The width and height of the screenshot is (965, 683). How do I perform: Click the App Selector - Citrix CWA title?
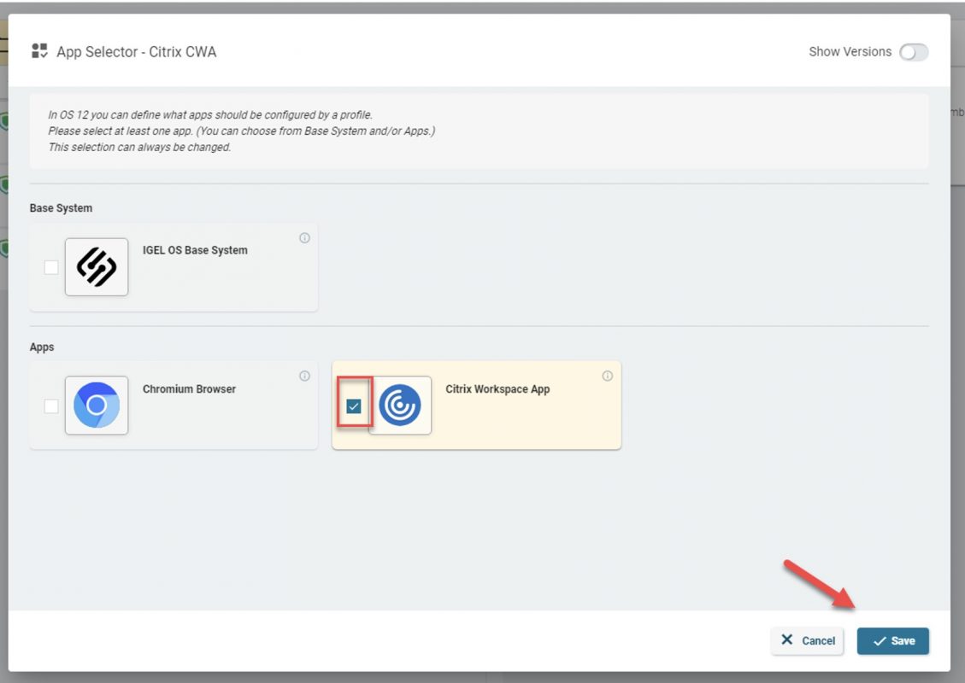tap(137, 51)
